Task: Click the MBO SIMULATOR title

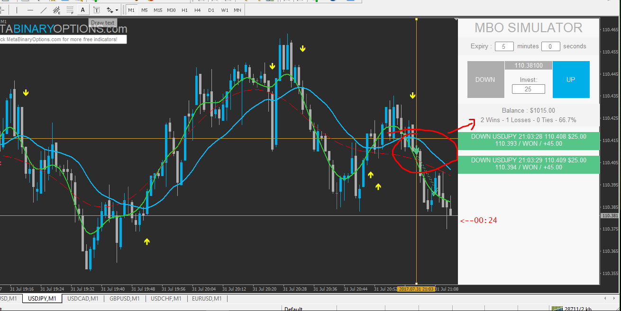Action: pyautogui.click(x=529, y=28)
